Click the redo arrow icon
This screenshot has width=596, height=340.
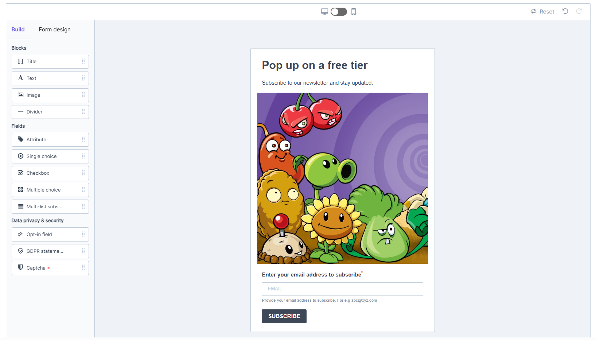(x=579, y=11)
